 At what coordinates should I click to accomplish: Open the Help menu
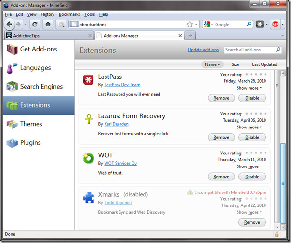coord(104,14)
